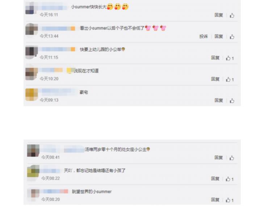The width and height of the screenshot is (256, 224).
Task: Reply to the 16:11 comment
Action: 219,15
